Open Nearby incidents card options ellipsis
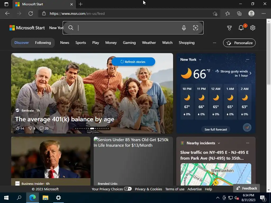The image size is (271, 203). 247,143
